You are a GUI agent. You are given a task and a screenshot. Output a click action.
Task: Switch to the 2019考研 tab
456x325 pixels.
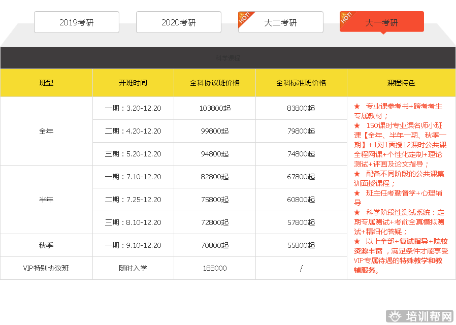77,22
